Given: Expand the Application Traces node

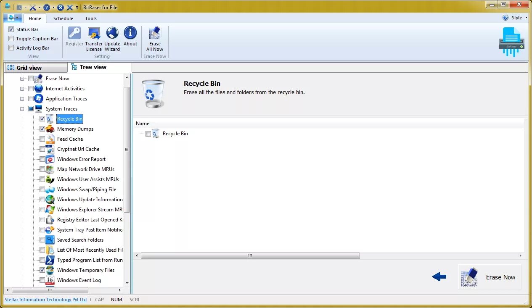Looking at the screenshot, I should (x=22, y=99).
